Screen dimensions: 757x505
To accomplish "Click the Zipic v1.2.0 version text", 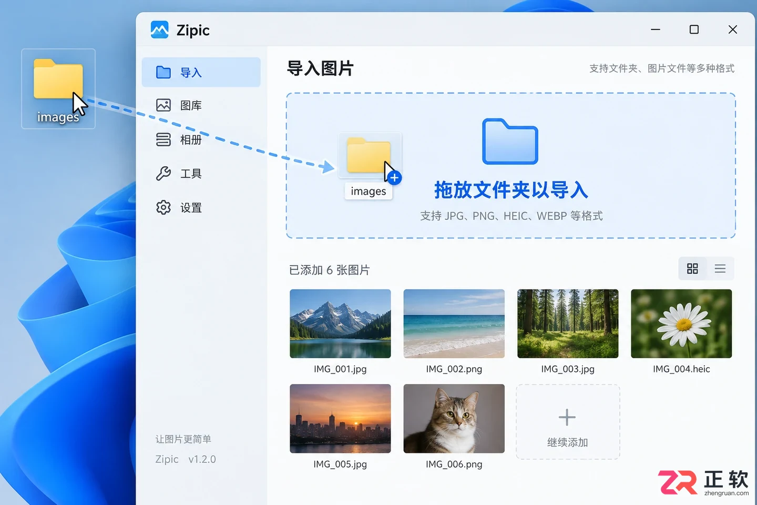I will tap(186, 459).
